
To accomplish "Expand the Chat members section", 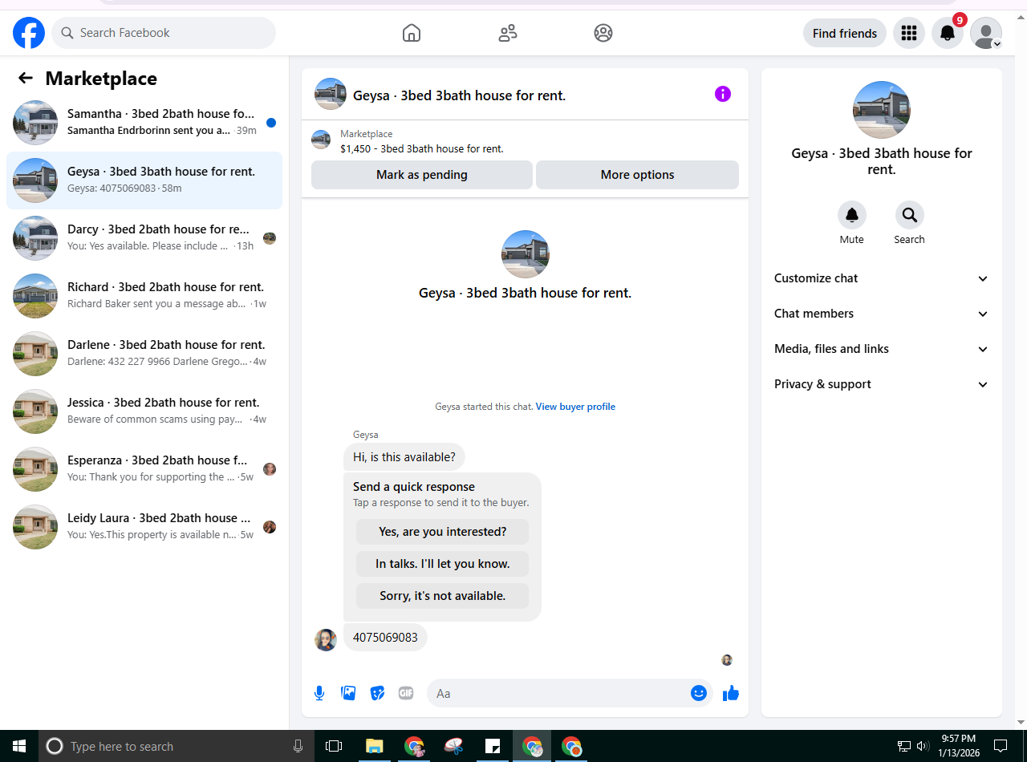I will click(x=882, y=314).
